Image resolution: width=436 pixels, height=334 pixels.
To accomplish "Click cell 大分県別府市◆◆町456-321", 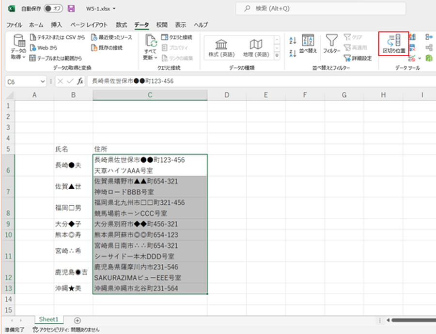I will click(x=150, y=224).
